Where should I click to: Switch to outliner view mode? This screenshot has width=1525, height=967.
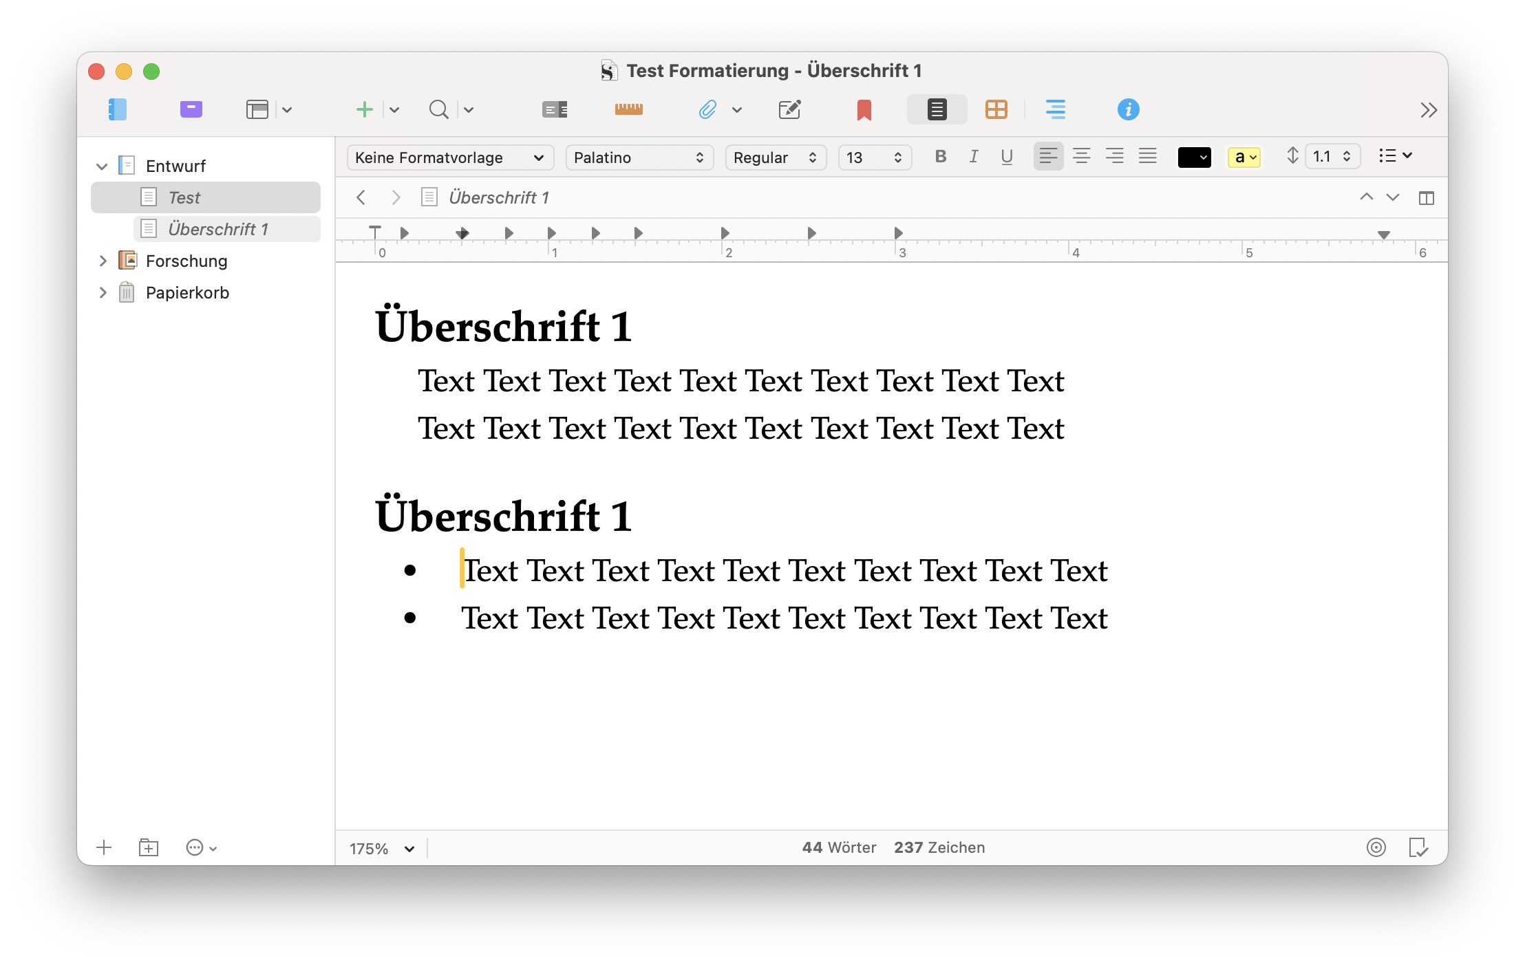coord(1055,109)
